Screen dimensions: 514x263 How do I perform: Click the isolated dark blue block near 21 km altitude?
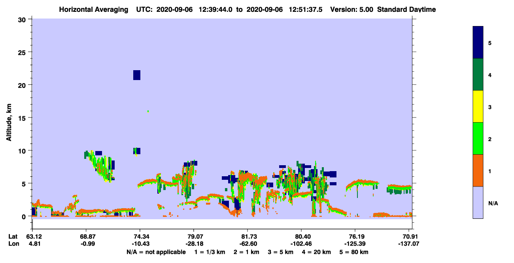coord(137,75)
